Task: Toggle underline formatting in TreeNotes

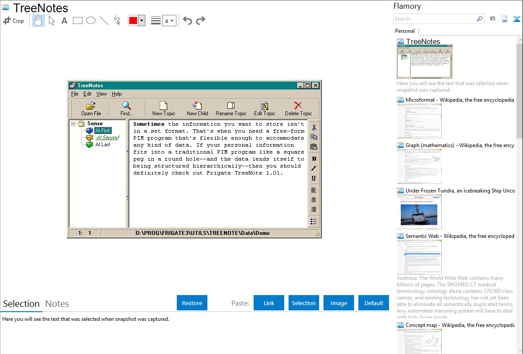Action: pos(314,178)
